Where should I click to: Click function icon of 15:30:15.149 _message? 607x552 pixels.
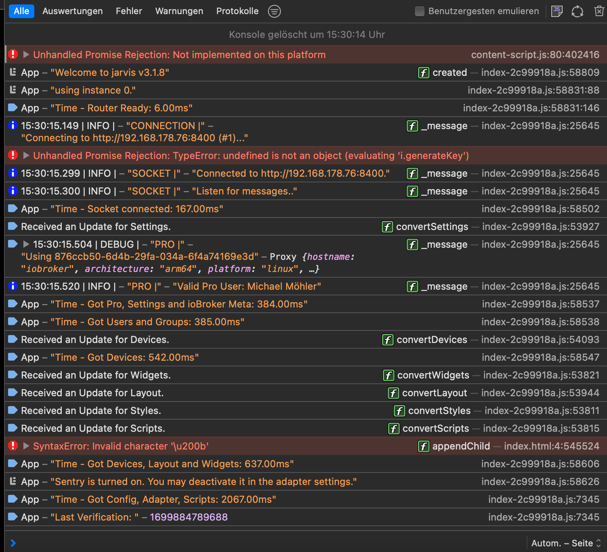[412, 126]
